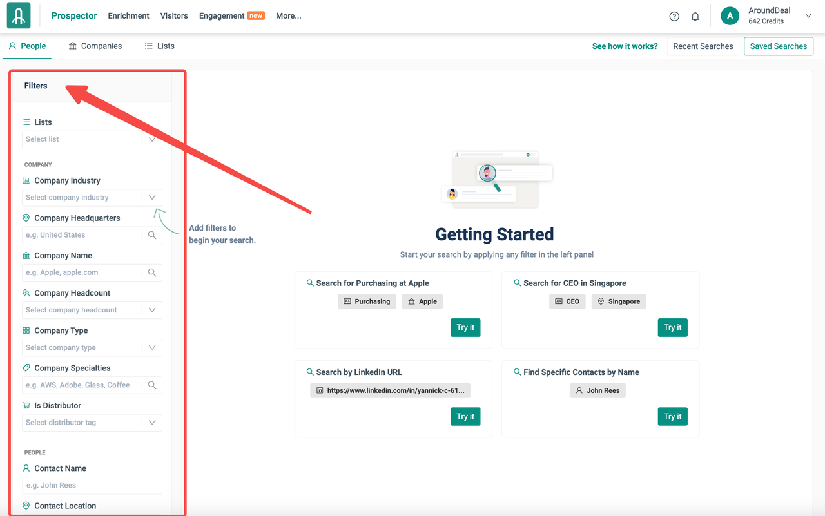
Task: Expand the account menu chevron
Action: coord(808,16)
